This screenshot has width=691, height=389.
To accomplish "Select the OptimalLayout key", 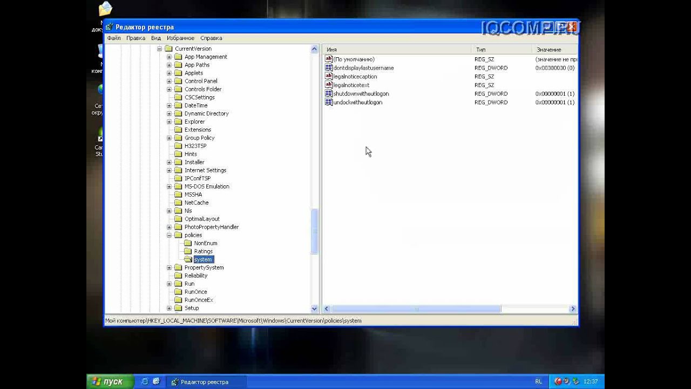I will 202,219.
